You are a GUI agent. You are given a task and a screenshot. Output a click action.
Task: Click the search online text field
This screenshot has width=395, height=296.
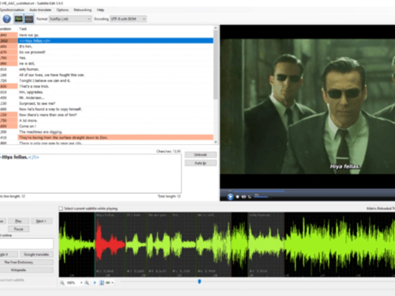tap(26, 243)
